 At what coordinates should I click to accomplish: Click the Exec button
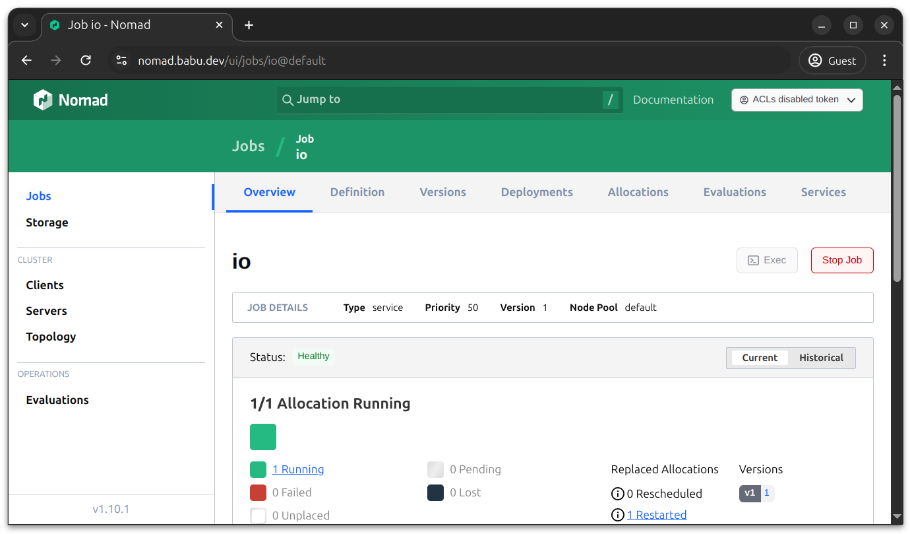click(767, 260)
